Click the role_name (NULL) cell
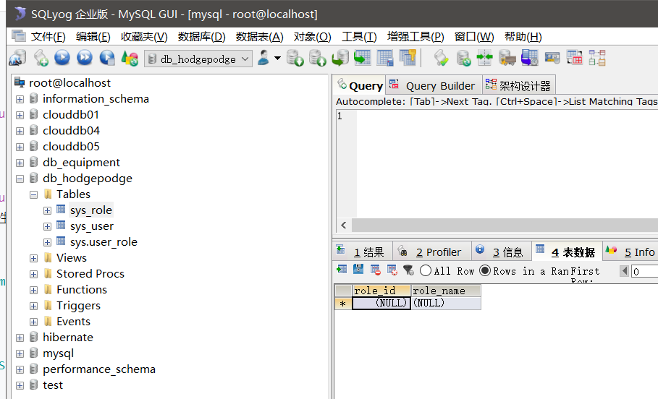 446,303
